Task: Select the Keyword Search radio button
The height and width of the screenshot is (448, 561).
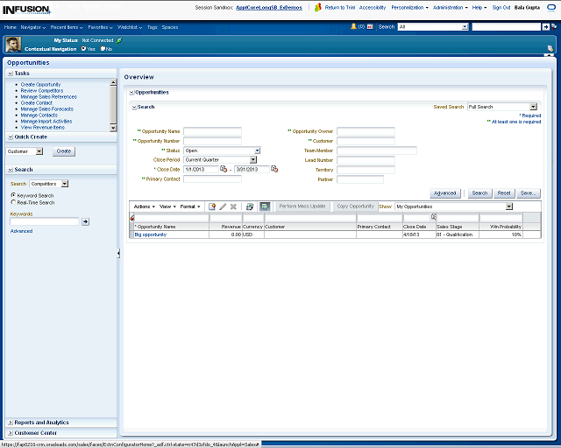Action: point(13,195)
